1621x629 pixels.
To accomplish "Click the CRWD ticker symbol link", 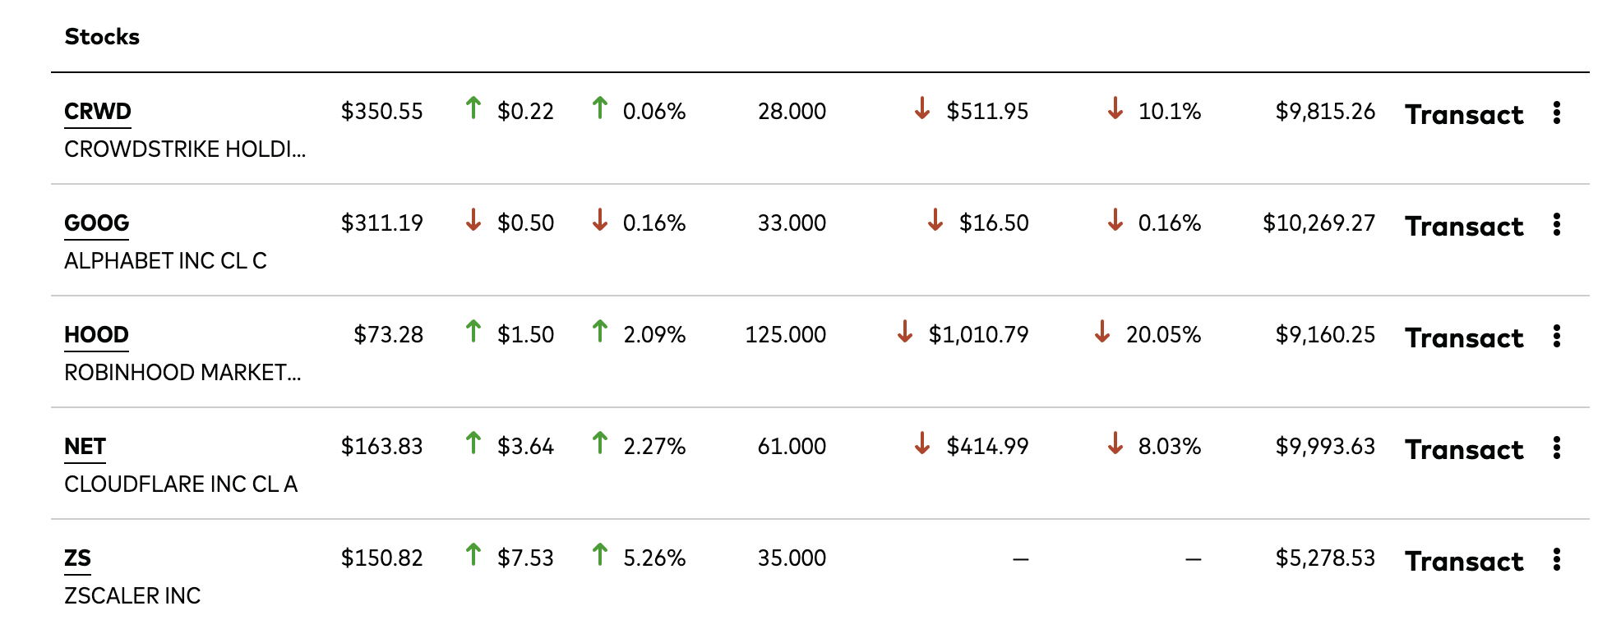I will (x=98, y=112).
